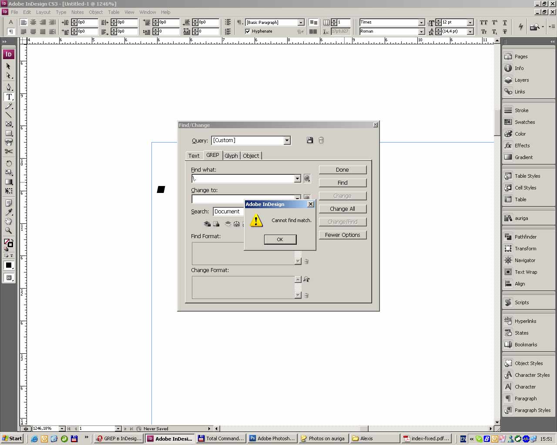Toggle Do Not Align to Baseline Grid button
557x445 pixels.
[x=313, y=22]
